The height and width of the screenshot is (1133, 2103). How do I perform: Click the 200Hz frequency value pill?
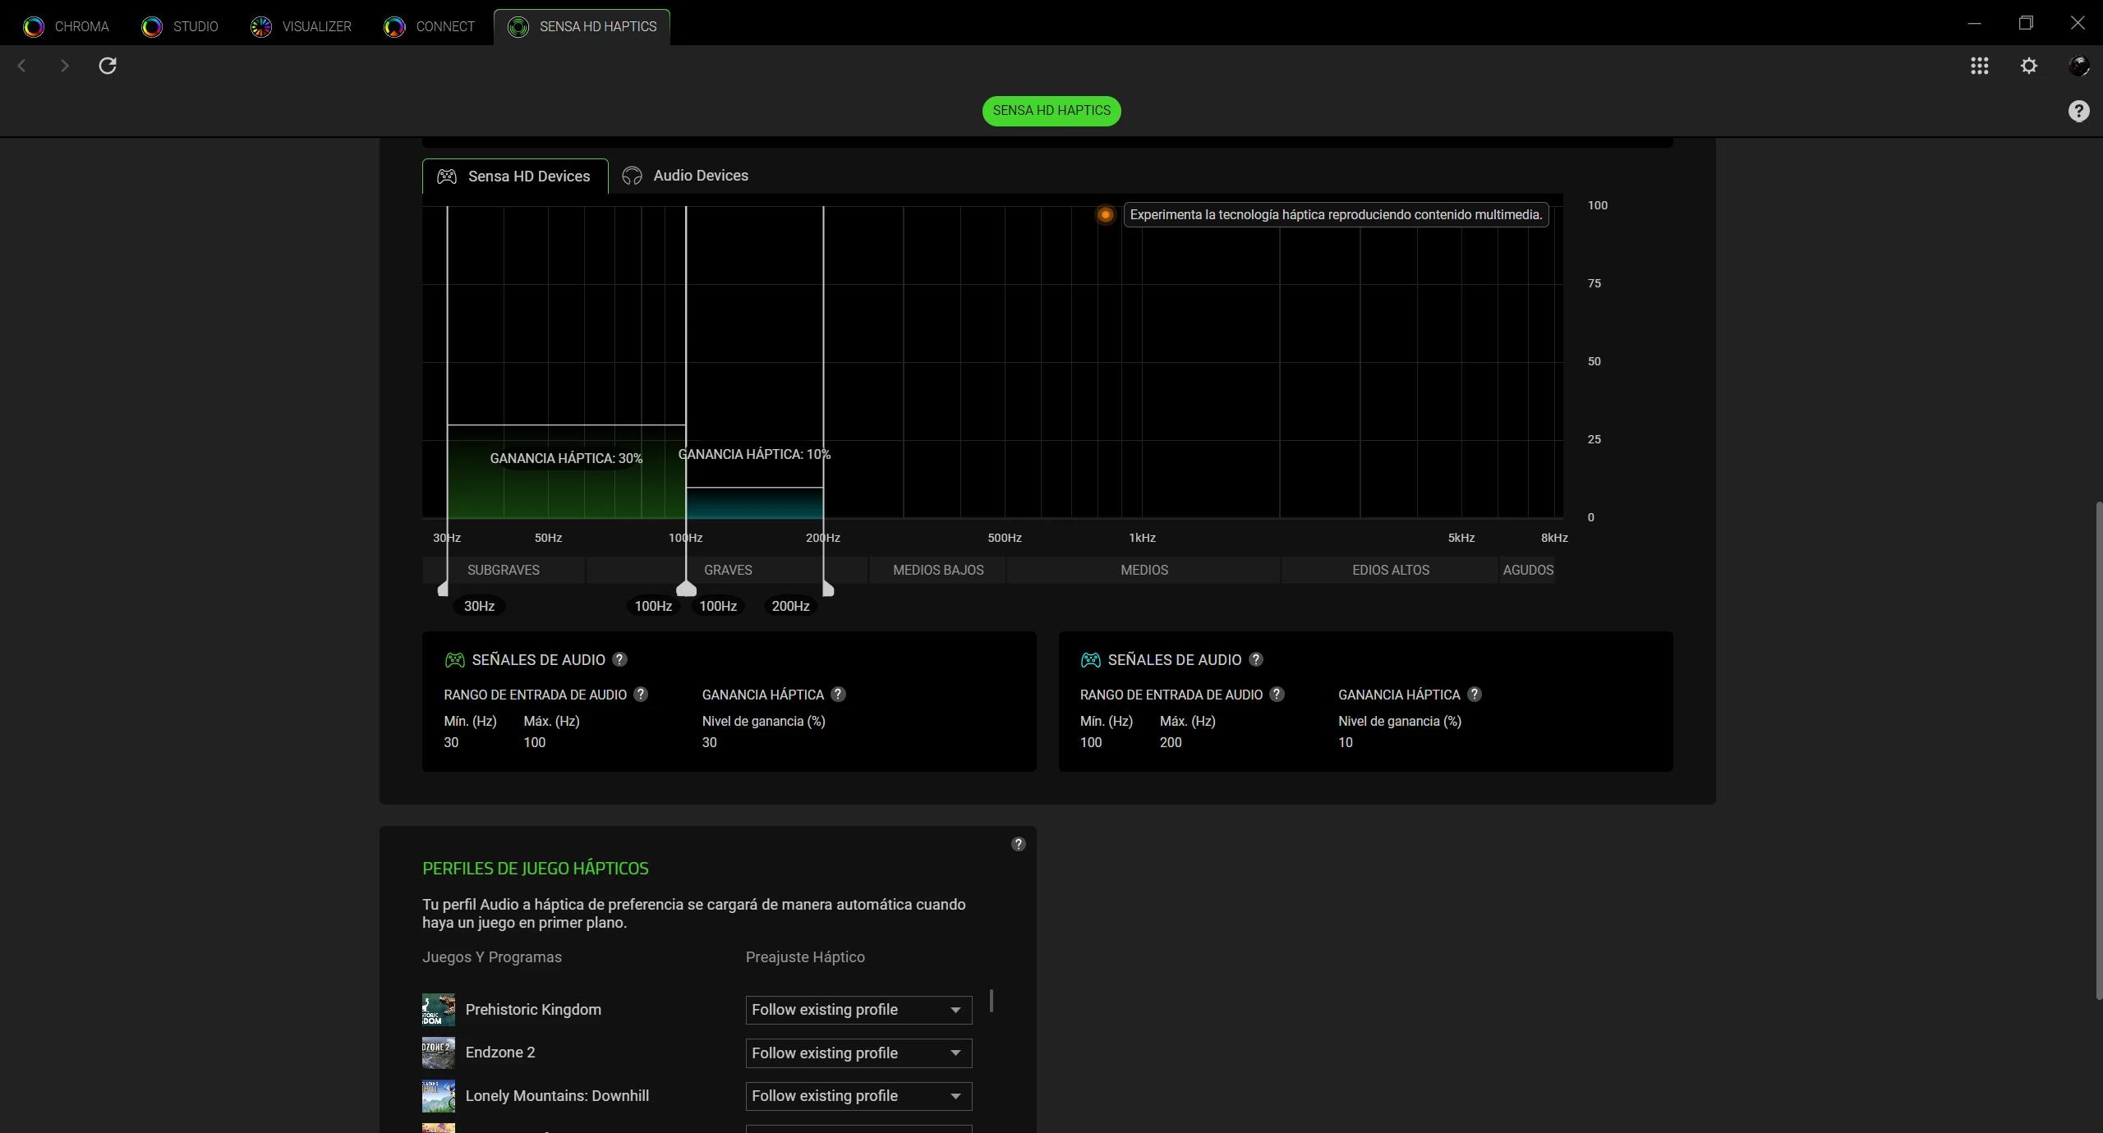(x=791, y=606)
